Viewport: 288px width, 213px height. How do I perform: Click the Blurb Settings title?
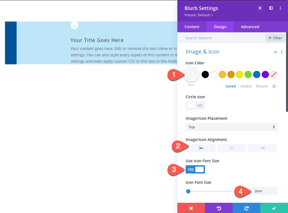click(x=201, y=8)
